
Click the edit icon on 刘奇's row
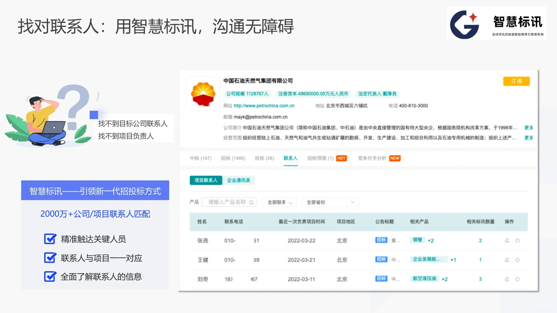click(507, 279)
